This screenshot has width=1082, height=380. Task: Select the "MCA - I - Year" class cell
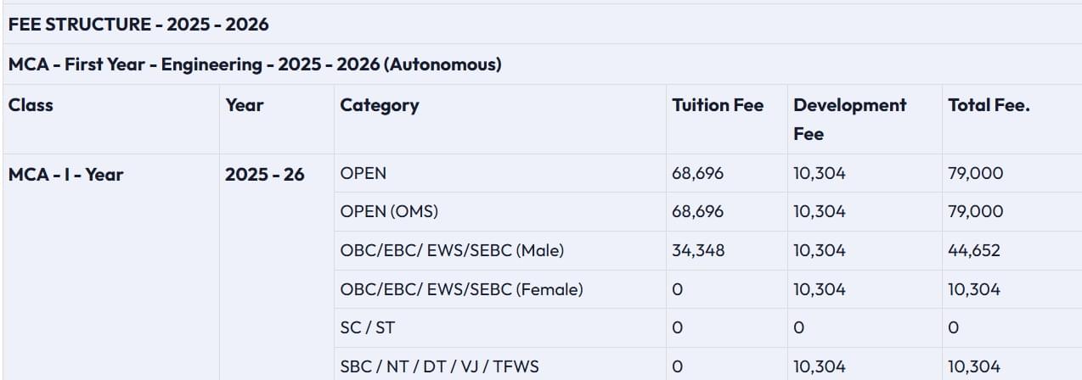coord(66,175)
